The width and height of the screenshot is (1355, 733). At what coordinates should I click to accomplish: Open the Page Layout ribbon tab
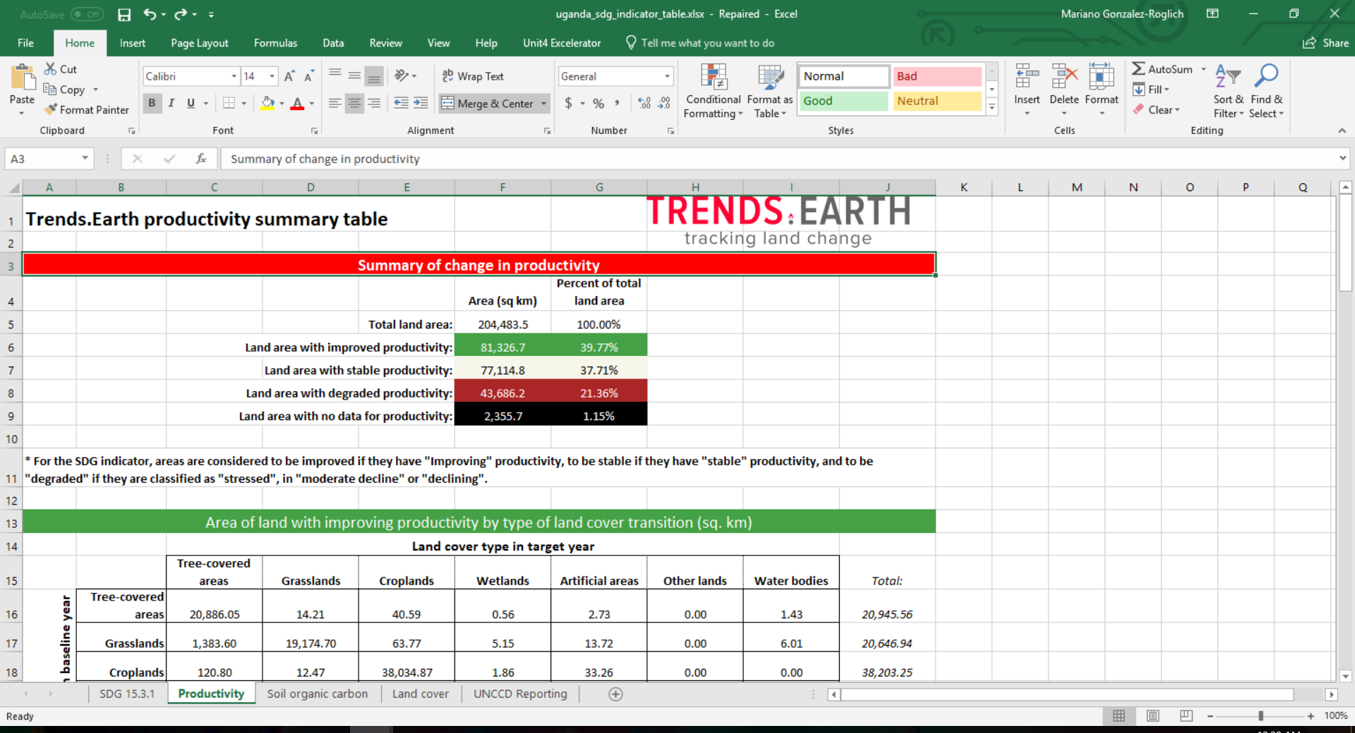[x=199, y=43]
